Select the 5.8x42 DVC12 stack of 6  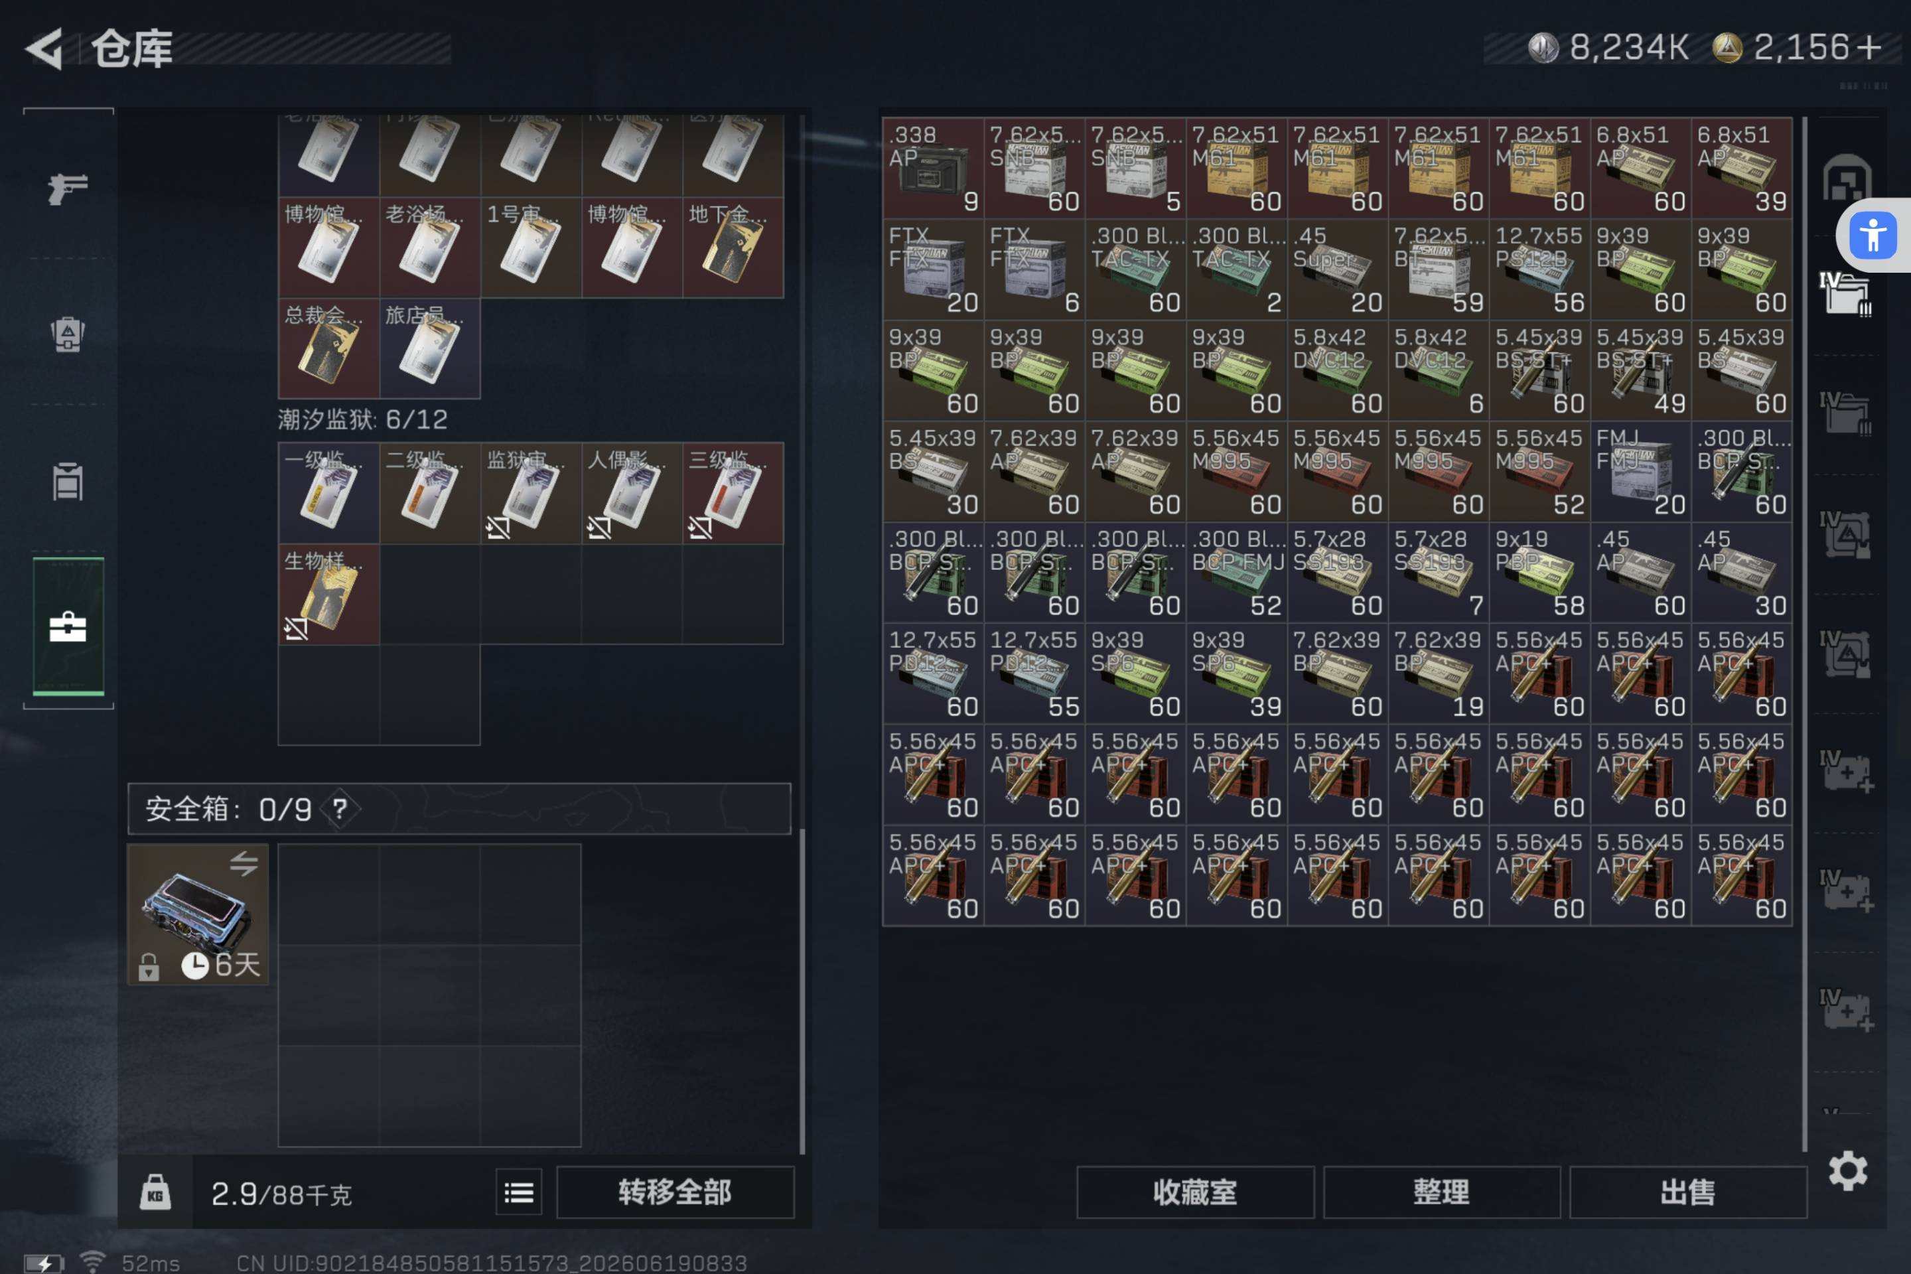point(1439,370)
